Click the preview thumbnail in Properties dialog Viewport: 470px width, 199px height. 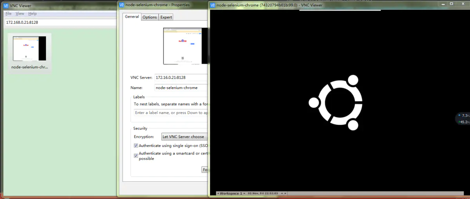pyautogui.click(x=186, y=46)
